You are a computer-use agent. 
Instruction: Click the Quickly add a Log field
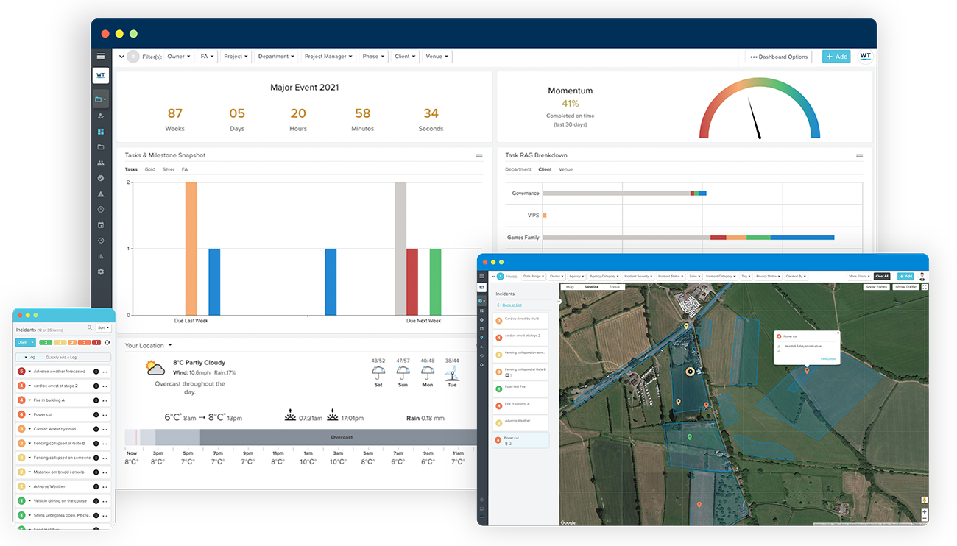[x=76, y=357]
